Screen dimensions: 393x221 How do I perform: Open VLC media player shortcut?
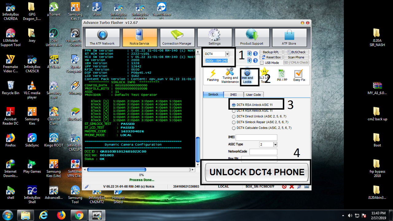pos(32,90)
